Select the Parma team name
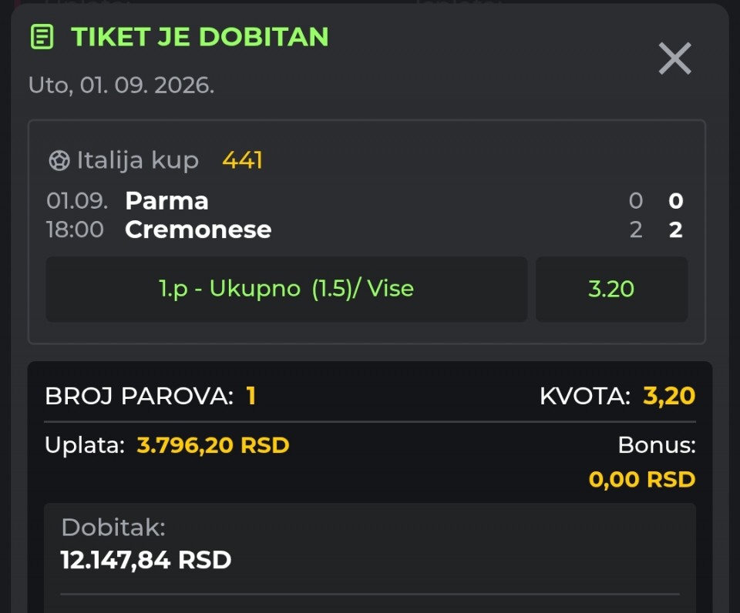Image resolution: width=740 pixels, height=613 pixels. click(166, 201)
